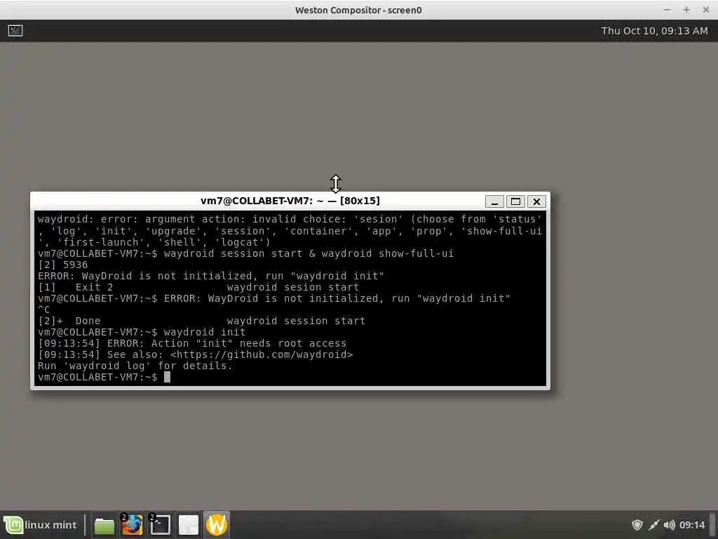Click text 'Action "init" needs root access'
Image resolution: width=718 pixels, height=539 pixels.
tap(249, 344)
